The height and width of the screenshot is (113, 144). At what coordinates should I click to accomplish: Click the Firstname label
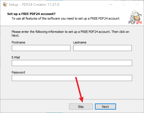[x=18, y=42]
